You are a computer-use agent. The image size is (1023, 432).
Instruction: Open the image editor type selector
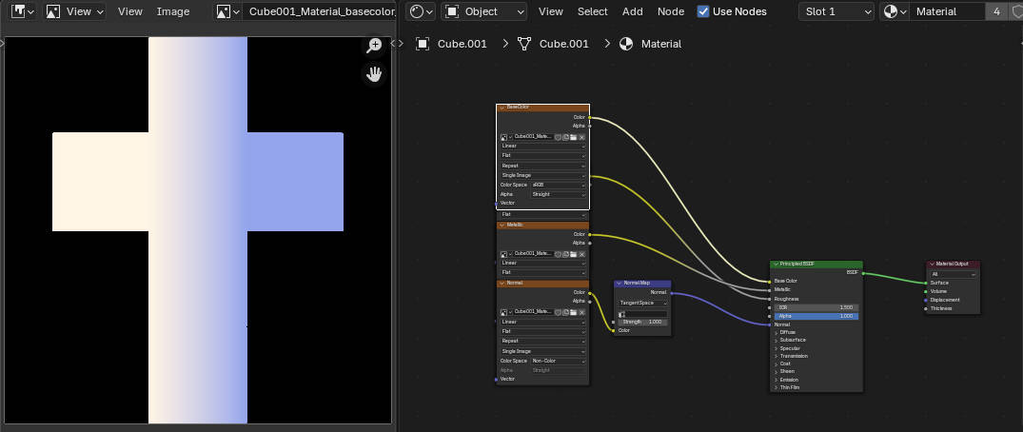click(23, 11)
